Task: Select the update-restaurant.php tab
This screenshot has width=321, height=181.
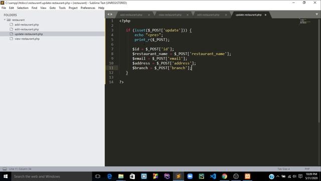Action: pyautogui.click(x=249, y=15)
